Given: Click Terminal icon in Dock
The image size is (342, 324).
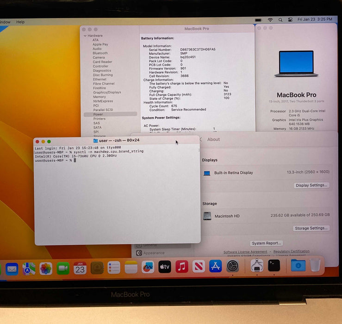Looking at the screenshot, I should [x=274, y=265].
